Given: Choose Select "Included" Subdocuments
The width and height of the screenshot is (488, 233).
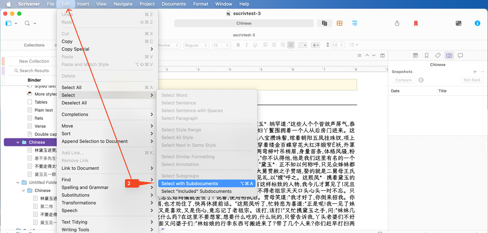Looking at the screenshot, I should (x=207, y=191).
